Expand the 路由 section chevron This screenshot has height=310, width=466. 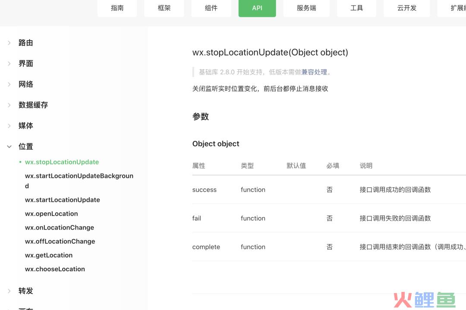(x=9, y=43)
